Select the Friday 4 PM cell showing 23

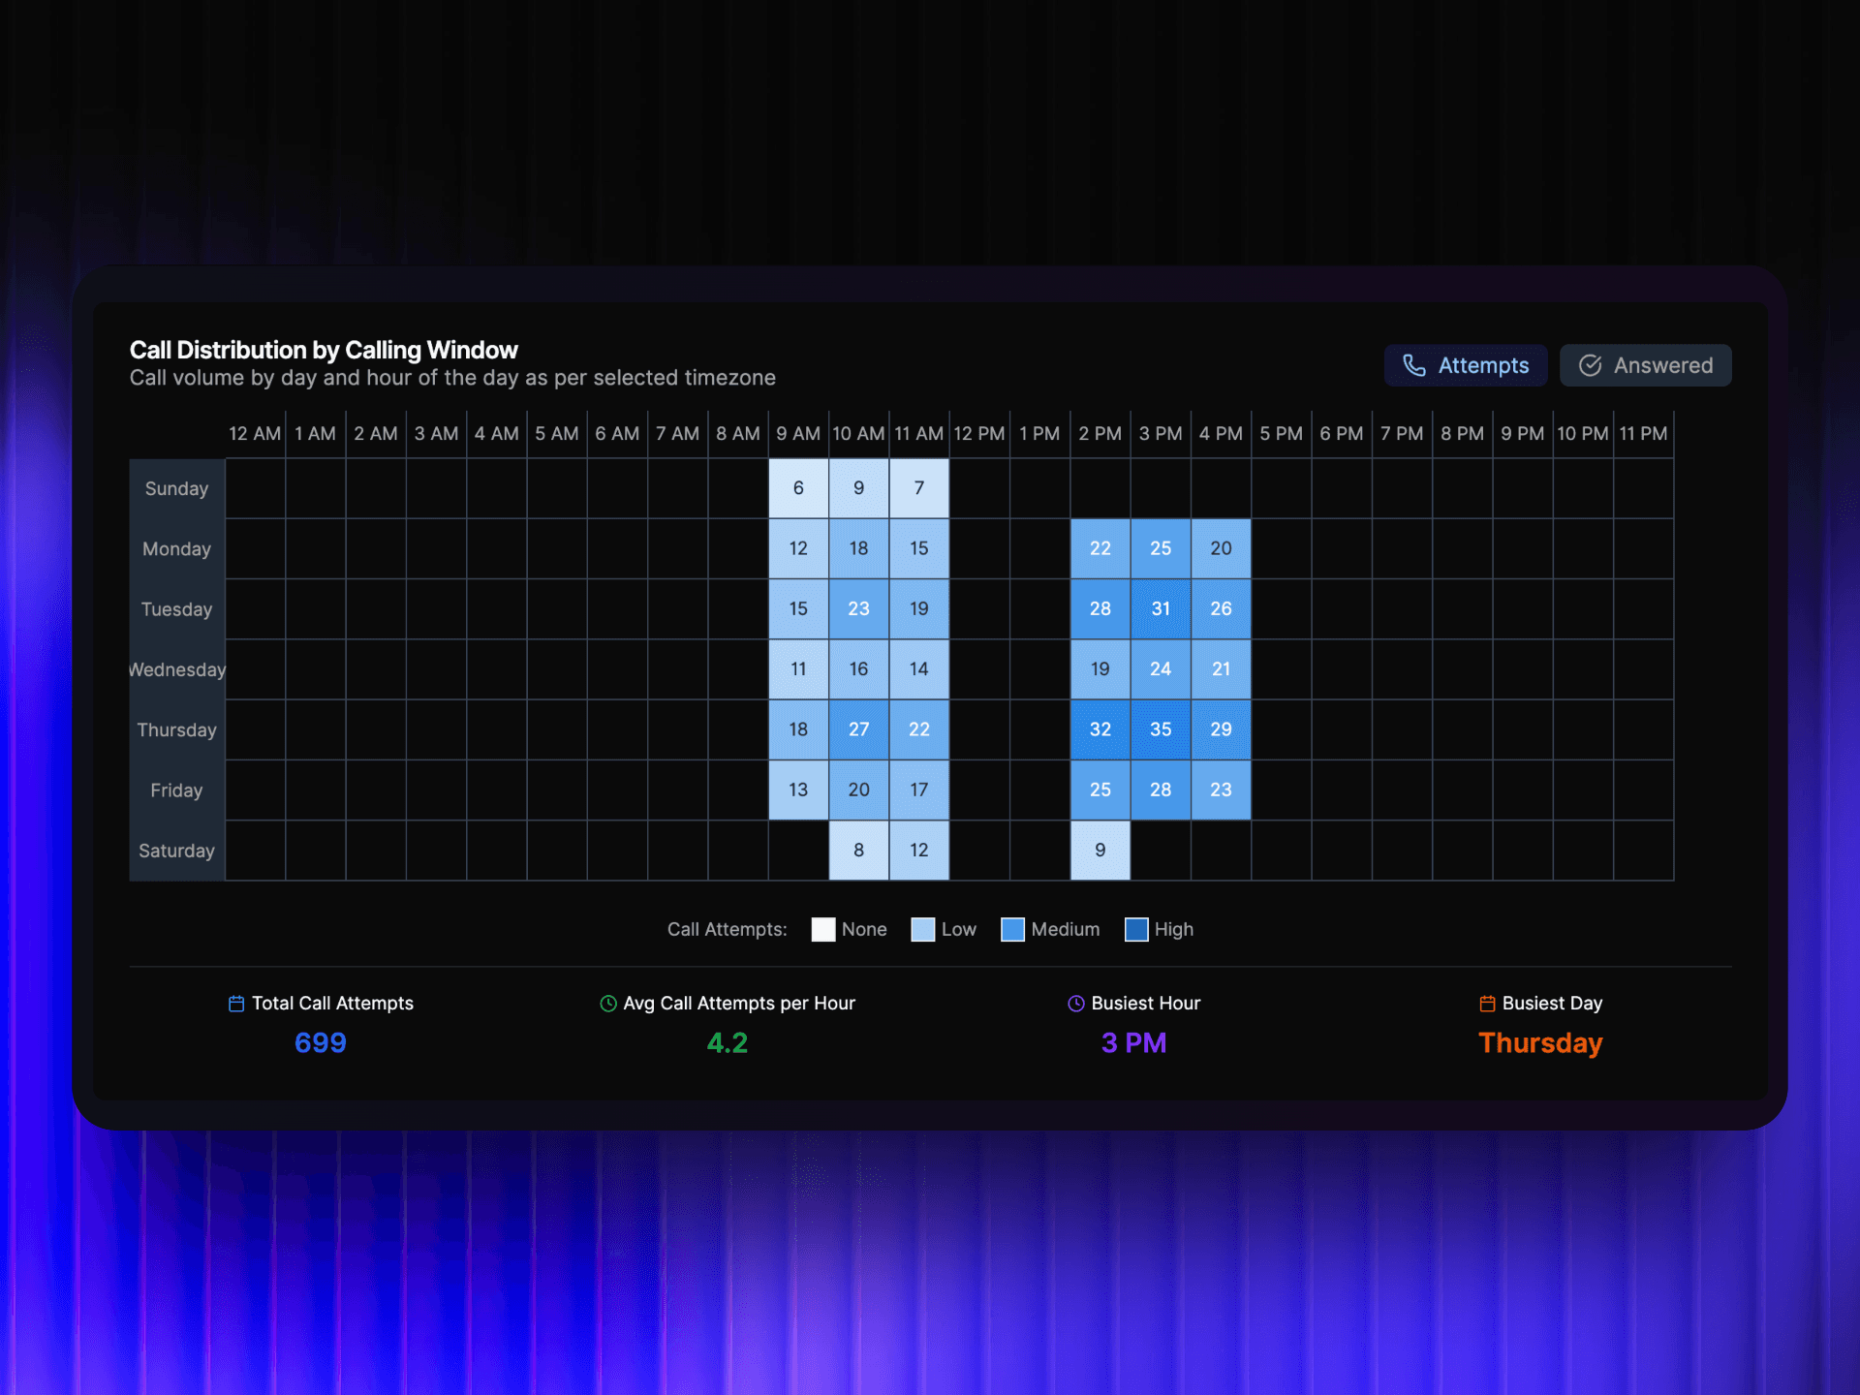tap(1221, 790)
